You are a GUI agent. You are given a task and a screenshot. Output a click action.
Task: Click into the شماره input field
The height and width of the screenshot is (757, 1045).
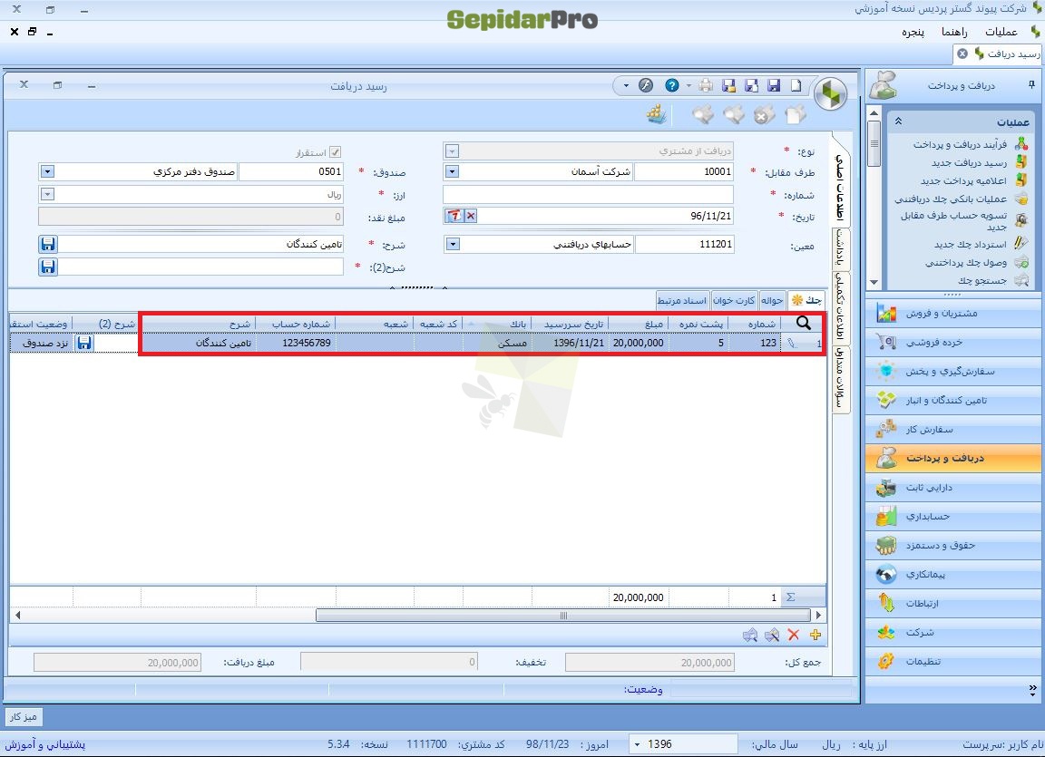[x=588, y=194]
